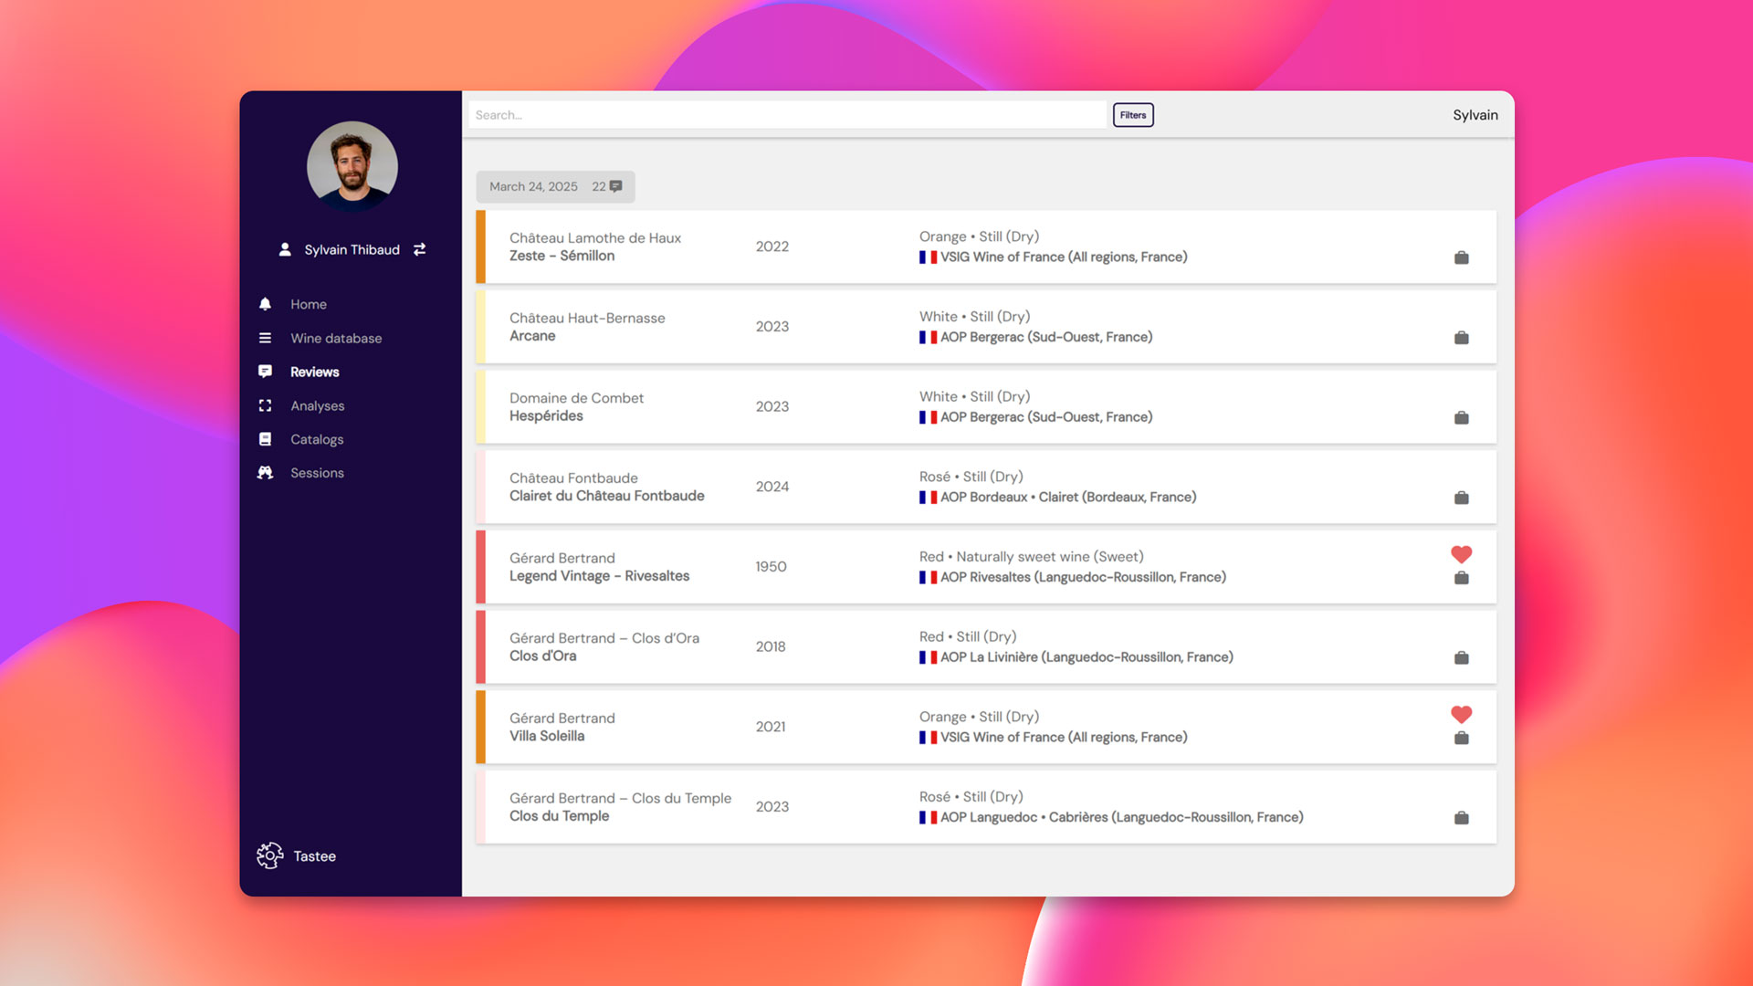1753x986 pixels.
Task: Go to Catalogs in the sidebar
Action: pos(317,439)
